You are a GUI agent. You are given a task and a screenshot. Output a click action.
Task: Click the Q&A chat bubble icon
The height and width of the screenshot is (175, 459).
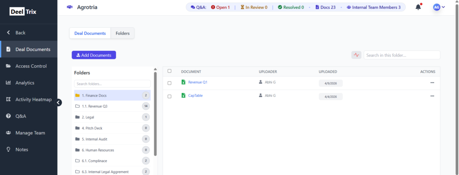pyautogui.click(x=193, y=7)
